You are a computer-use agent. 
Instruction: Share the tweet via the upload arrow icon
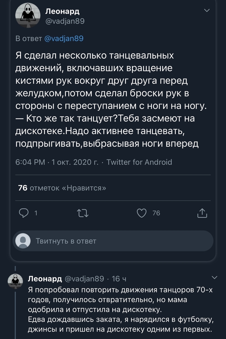[x=202, y=213]
